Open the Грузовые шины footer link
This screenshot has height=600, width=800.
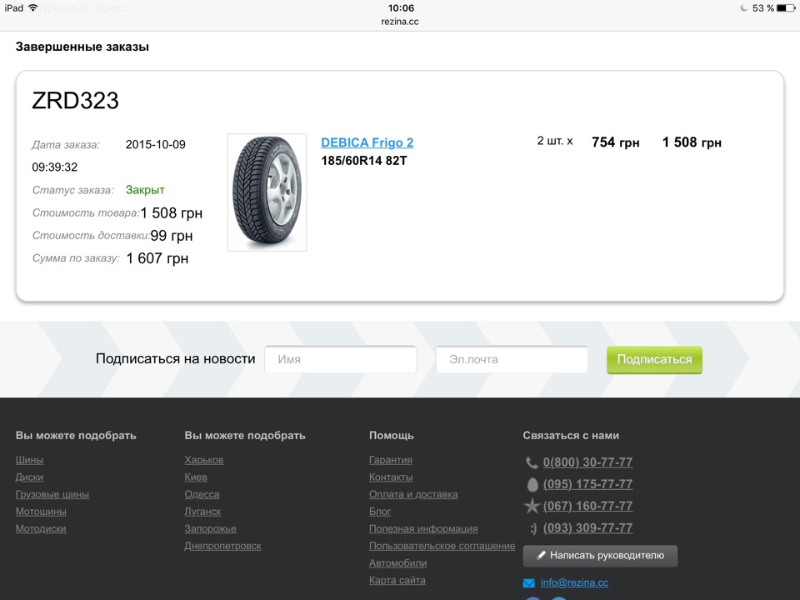[x=52, y=494]
